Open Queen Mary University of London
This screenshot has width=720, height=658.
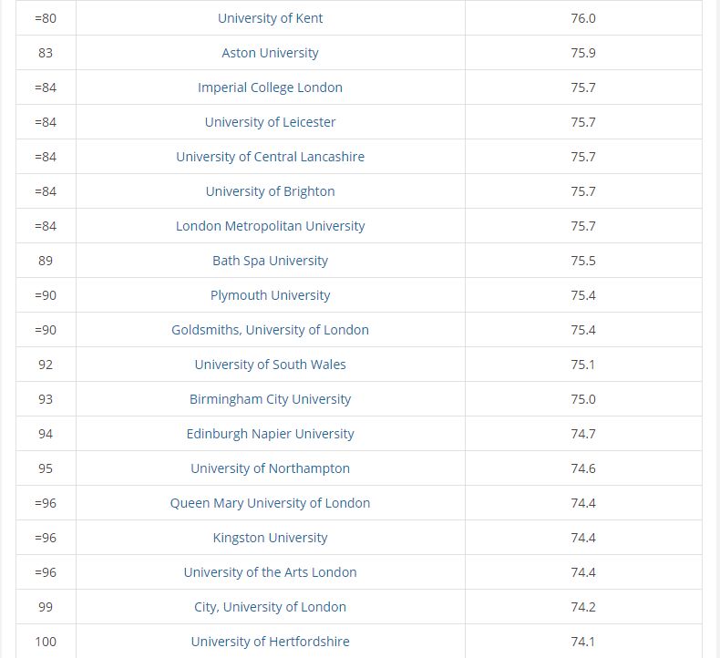point(270,503)
